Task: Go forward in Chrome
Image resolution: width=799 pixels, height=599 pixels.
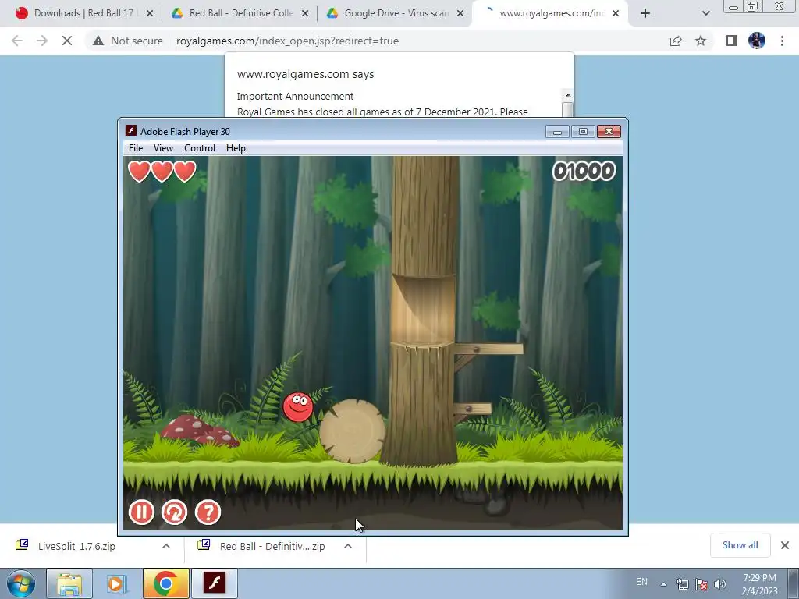Action: point(42,41)
